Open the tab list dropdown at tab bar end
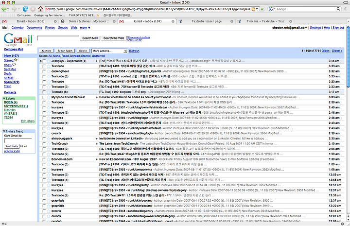350x226 pixels. 348,21
